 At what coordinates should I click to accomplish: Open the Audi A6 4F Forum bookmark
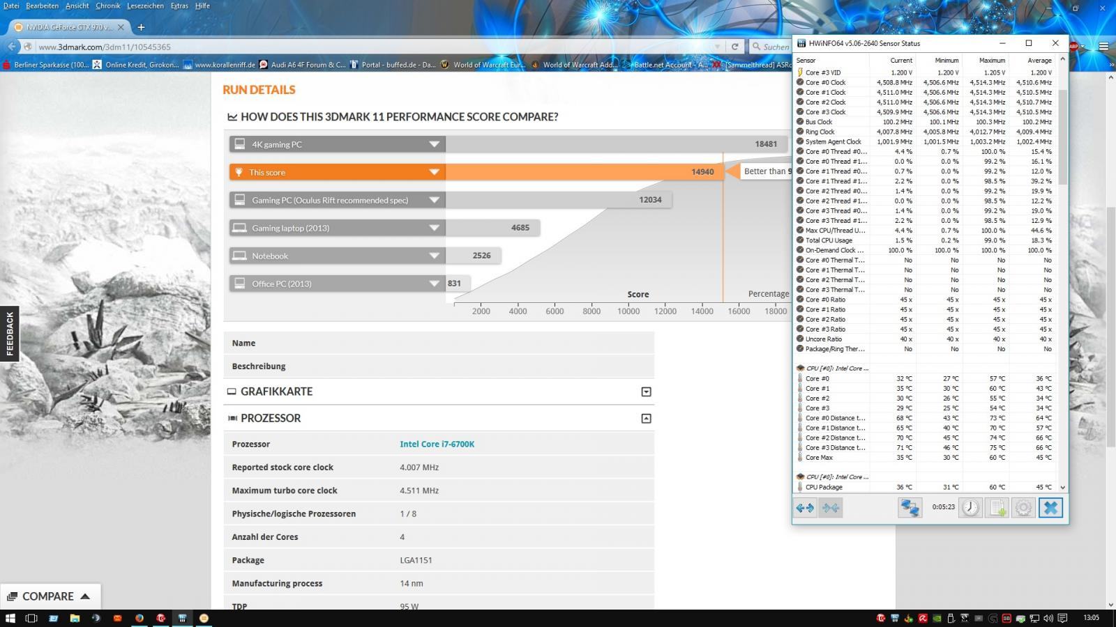302,65
